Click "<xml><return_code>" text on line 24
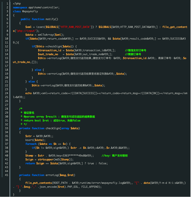The image size is (191, 197). click(x=55, y=93)
